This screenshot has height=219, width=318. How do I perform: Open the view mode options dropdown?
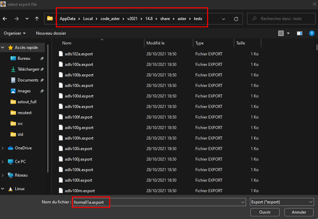[288, 33]
